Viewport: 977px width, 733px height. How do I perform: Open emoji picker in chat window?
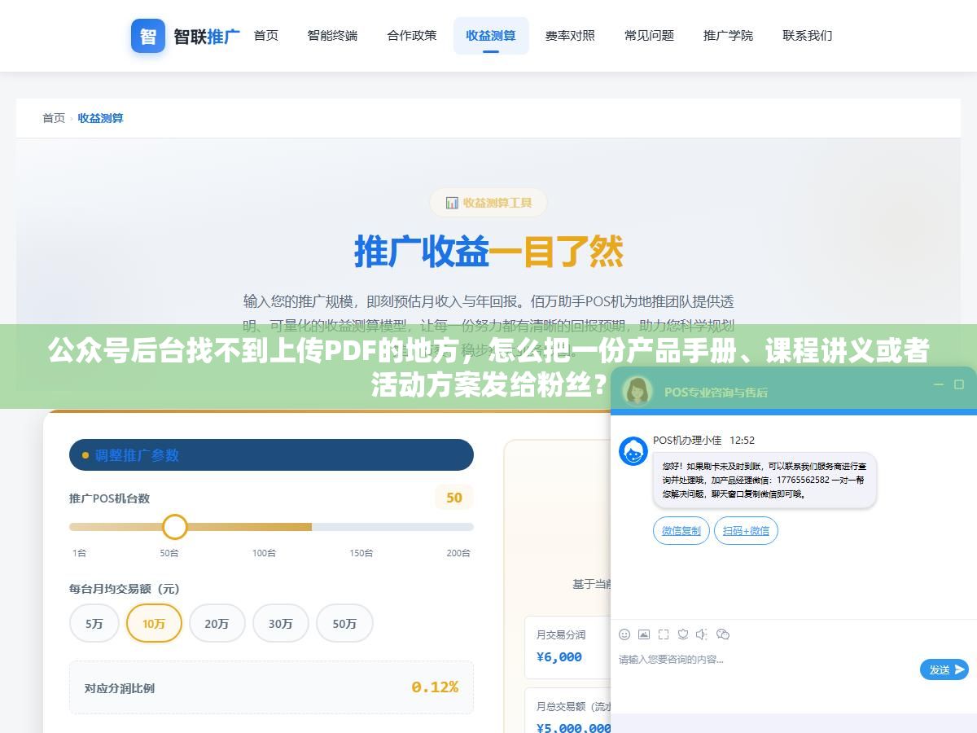624,634
